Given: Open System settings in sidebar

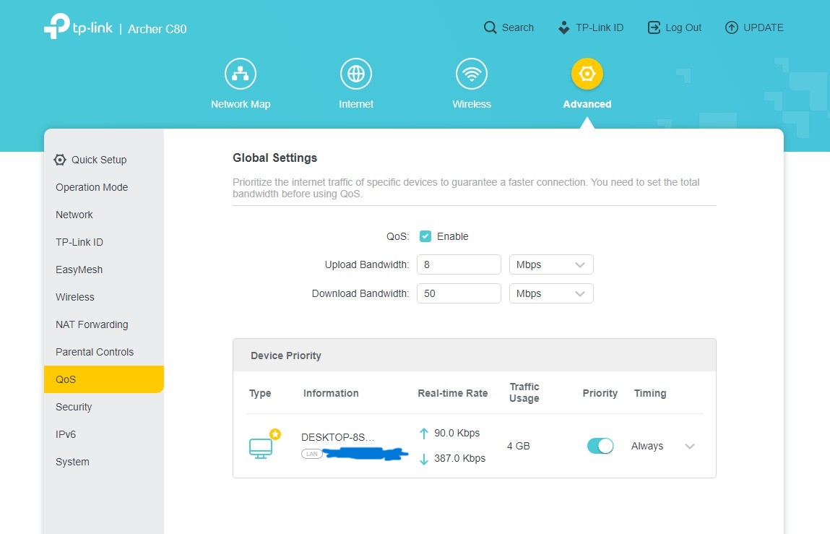Looking at the screenshot, I should (104, 462).
